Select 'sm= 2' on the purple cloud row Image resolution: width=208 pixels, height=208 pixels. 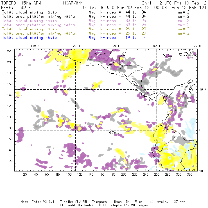(x=184, y=21)
